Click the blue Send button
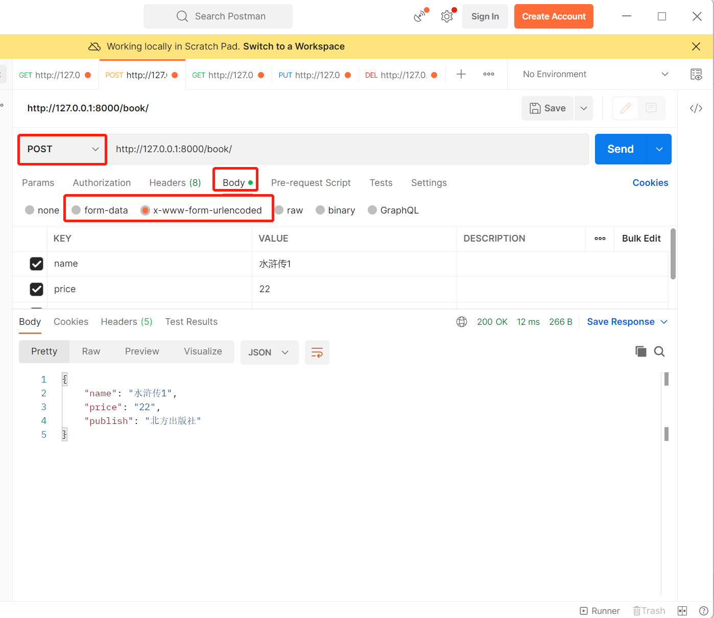This screenshot has height=618, width=714. [x=621, y=149]
